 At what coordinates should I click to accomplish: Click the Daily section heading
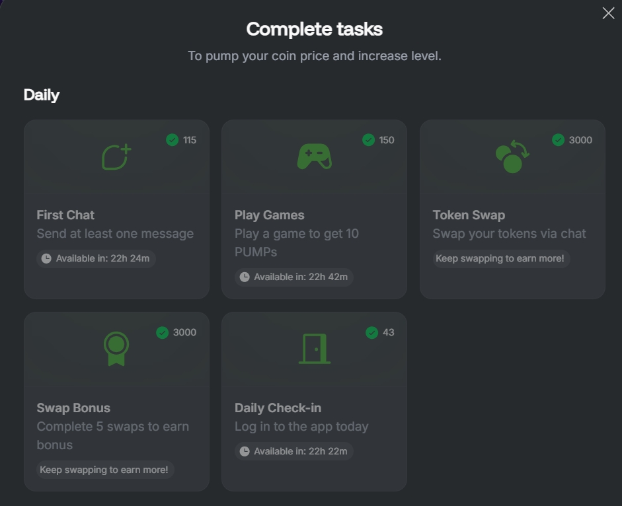[x=41, y=94]
